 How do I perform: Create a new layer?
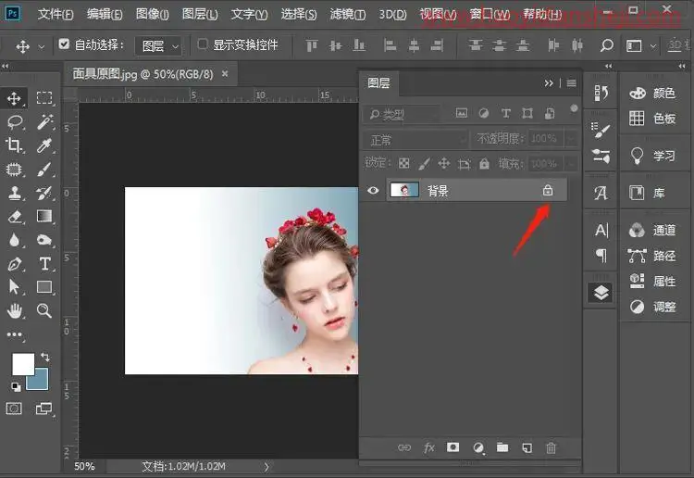(x=527, y=447)
